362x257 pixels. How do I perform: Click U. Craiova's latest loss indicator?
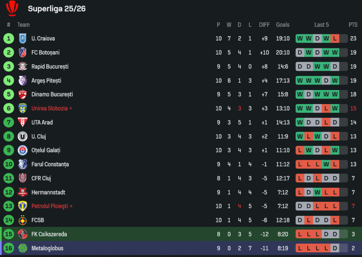coord(335,38)
